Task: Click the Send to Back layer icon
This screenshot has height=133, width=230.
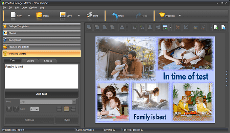Action: [x=97, y=27]
